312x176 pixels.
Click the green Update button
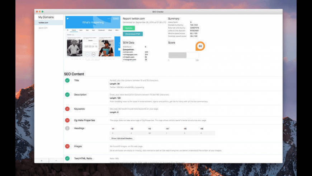click(x=129, y=28)
